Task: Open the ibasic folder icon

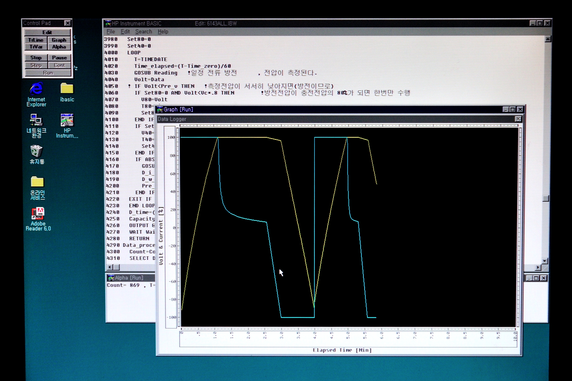Action: 67,89
